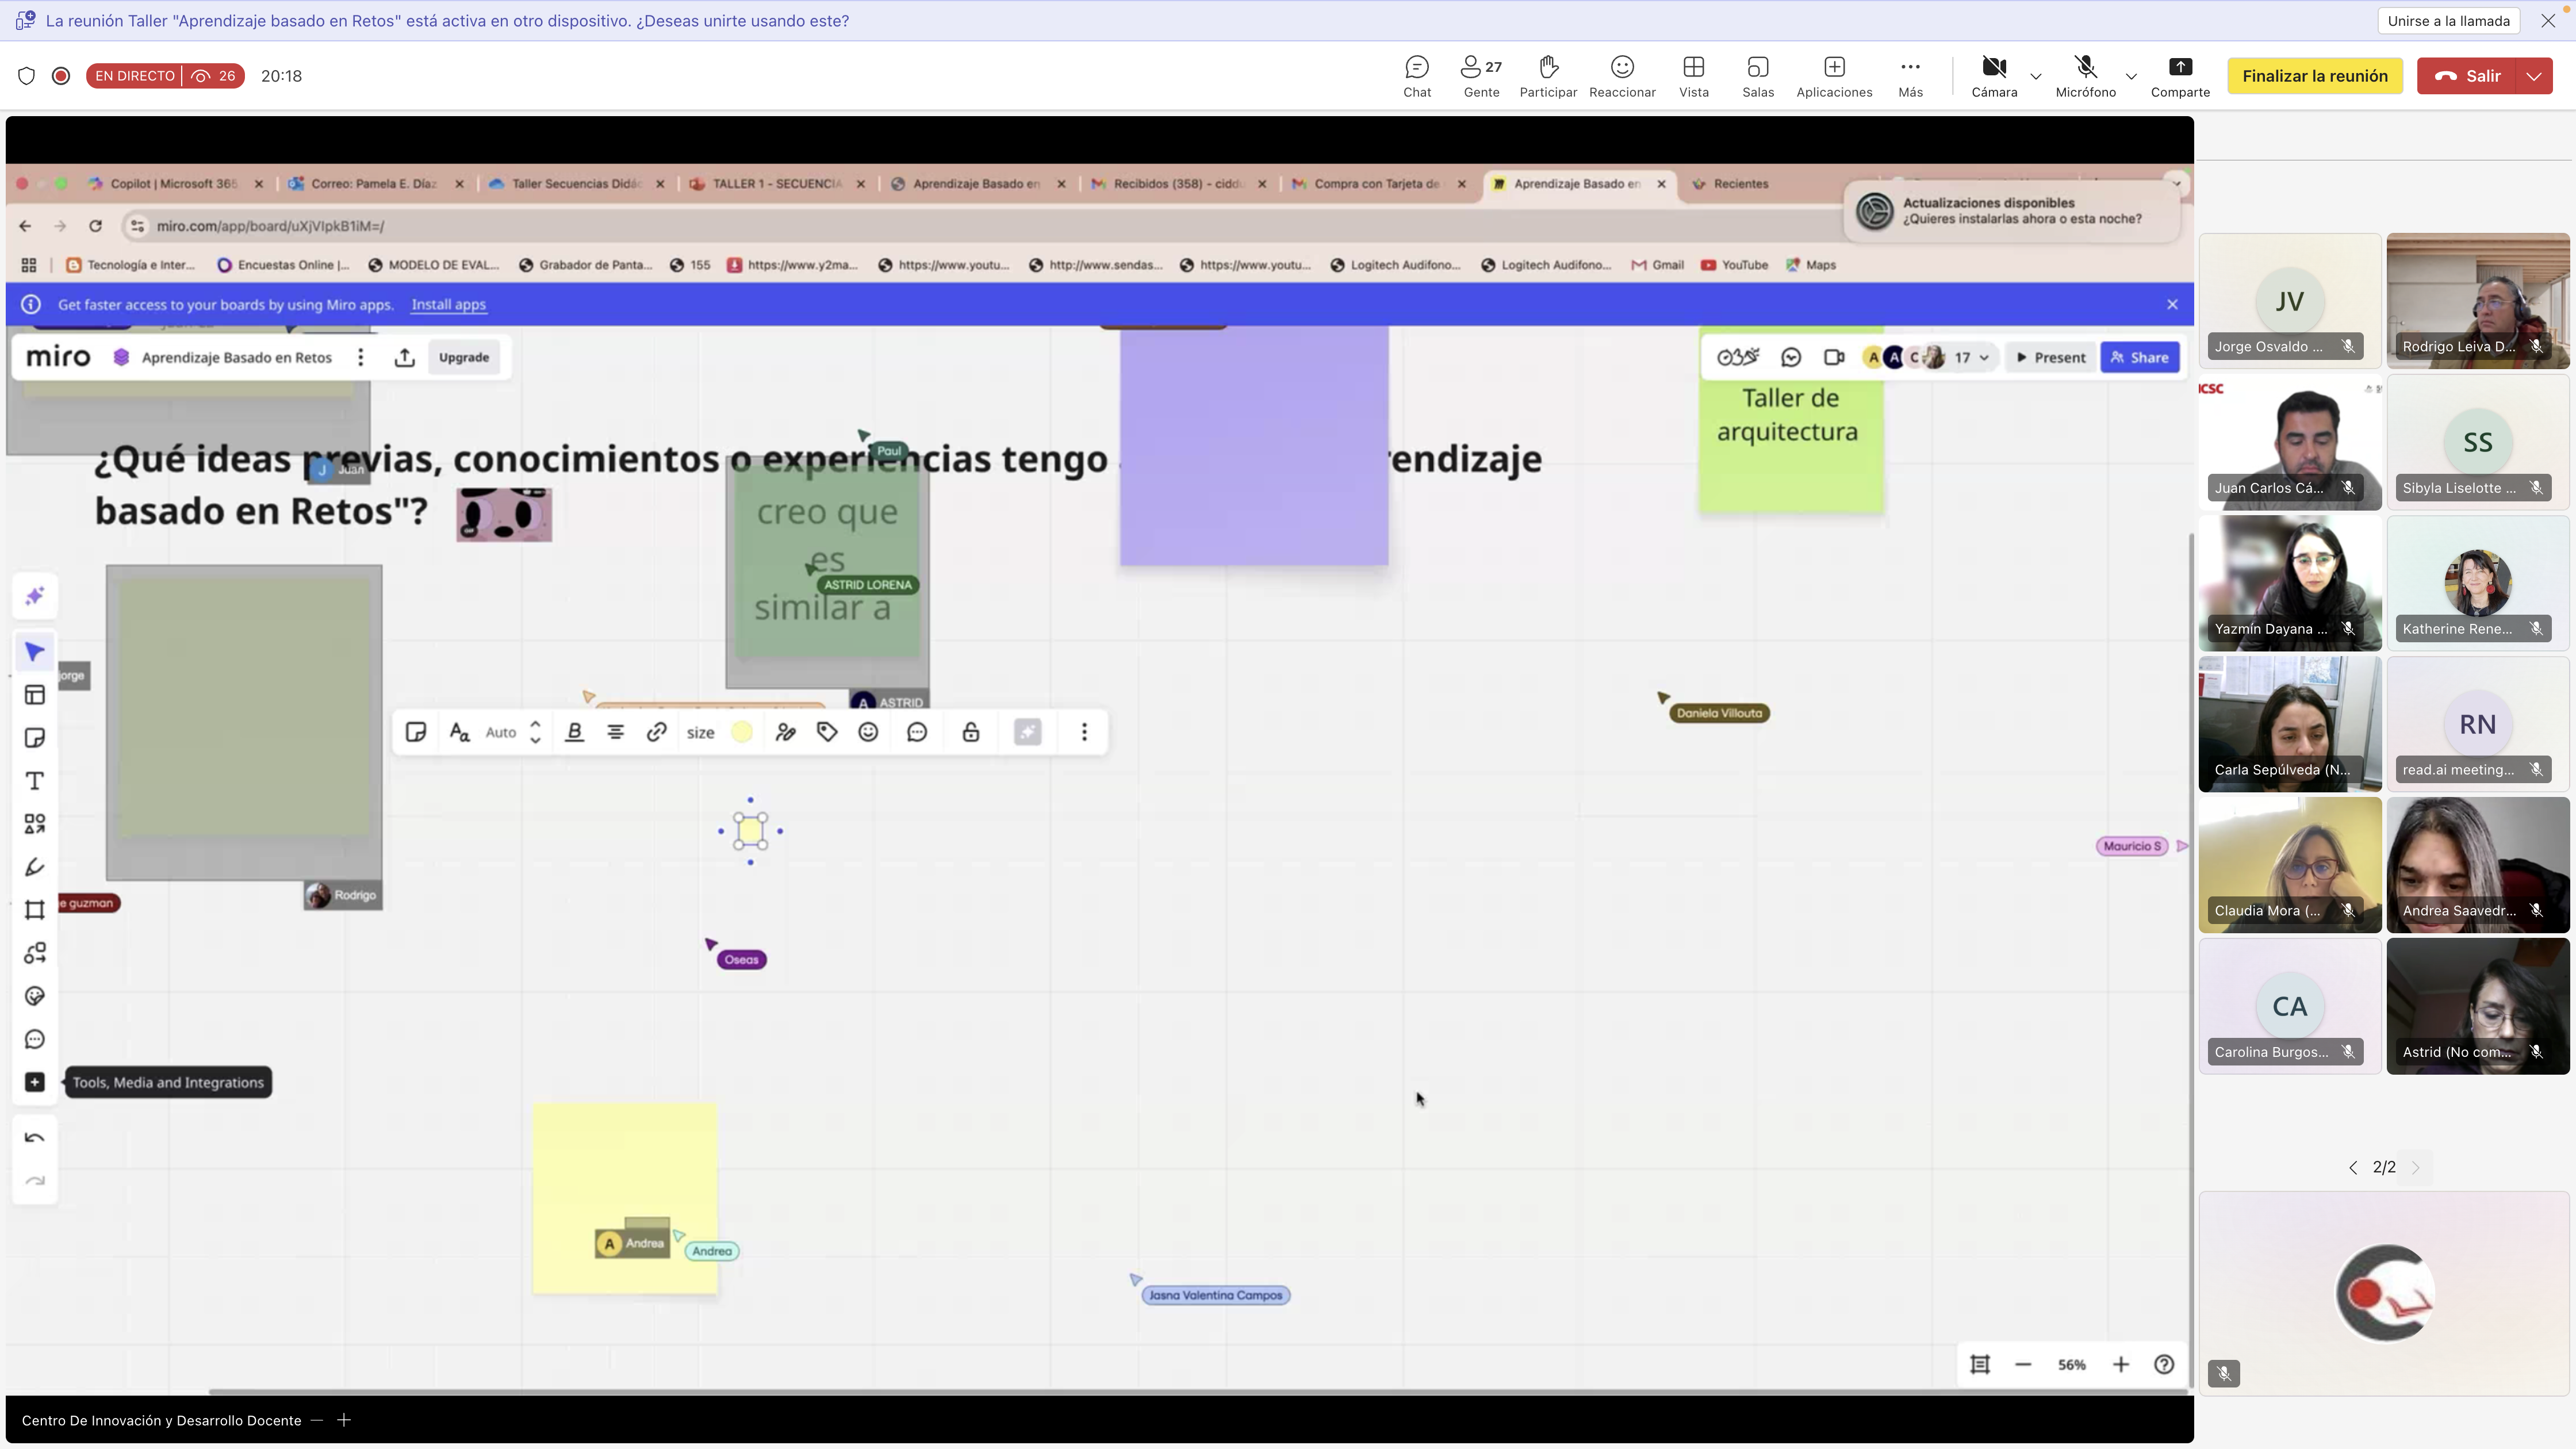Switch to the Copilot Microsoft 365 tab

pos(174,184)
